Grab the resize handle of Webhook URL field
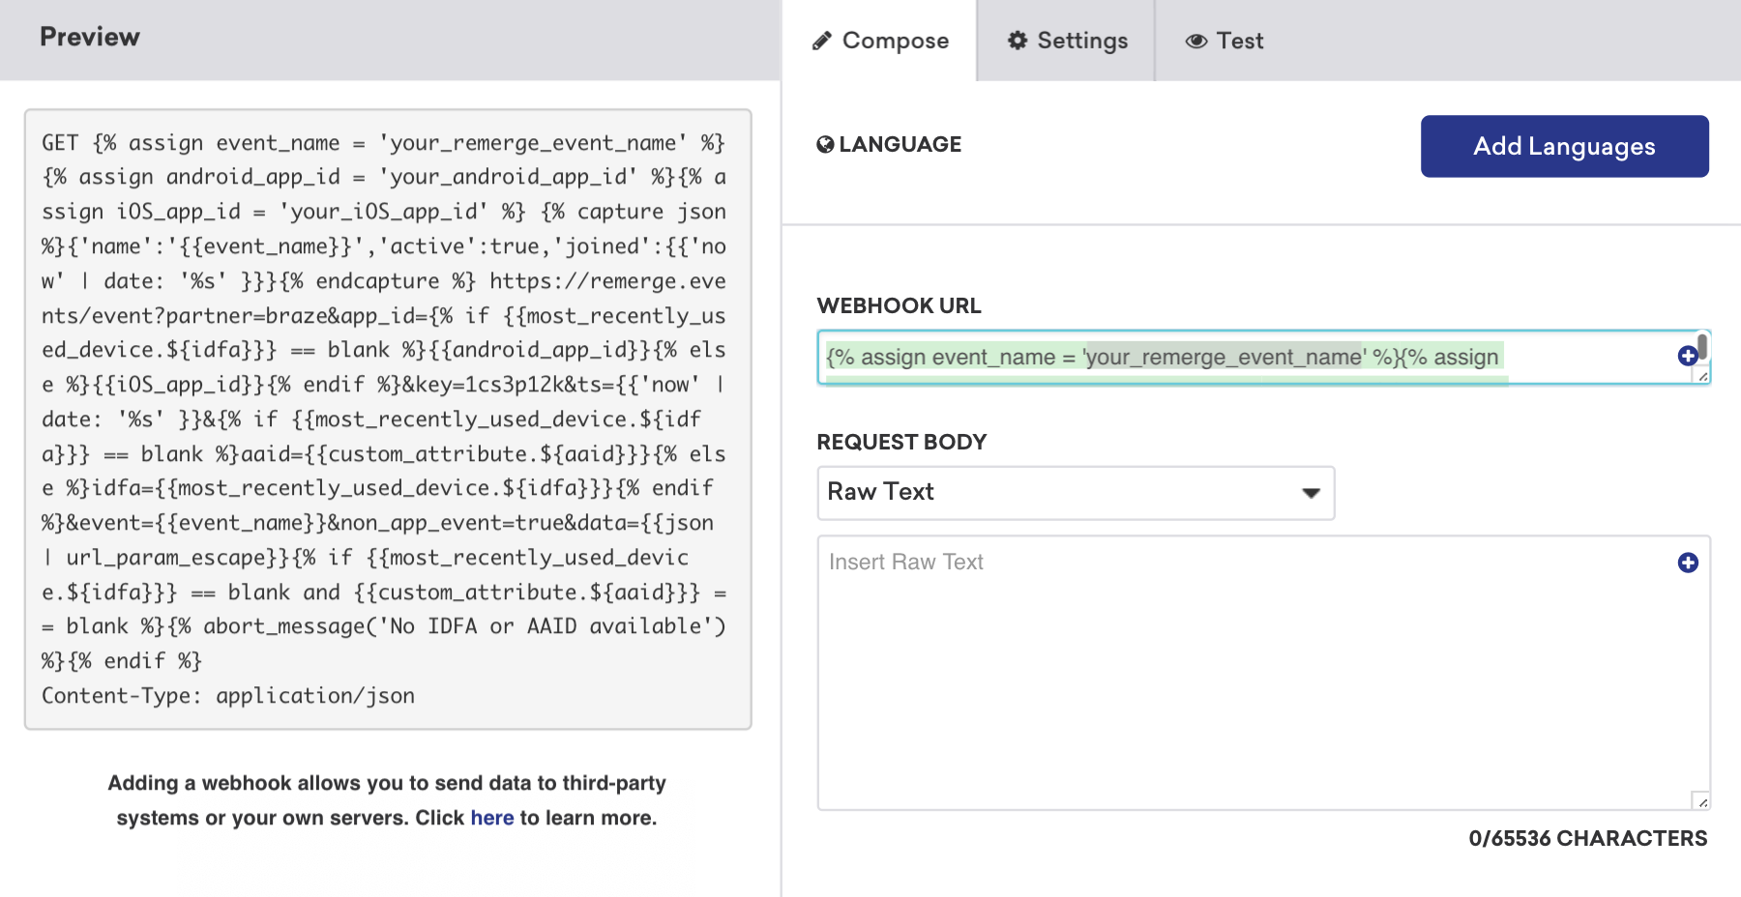Image resolution: width=1741 pixels, height=897 pixels. 1702,376
